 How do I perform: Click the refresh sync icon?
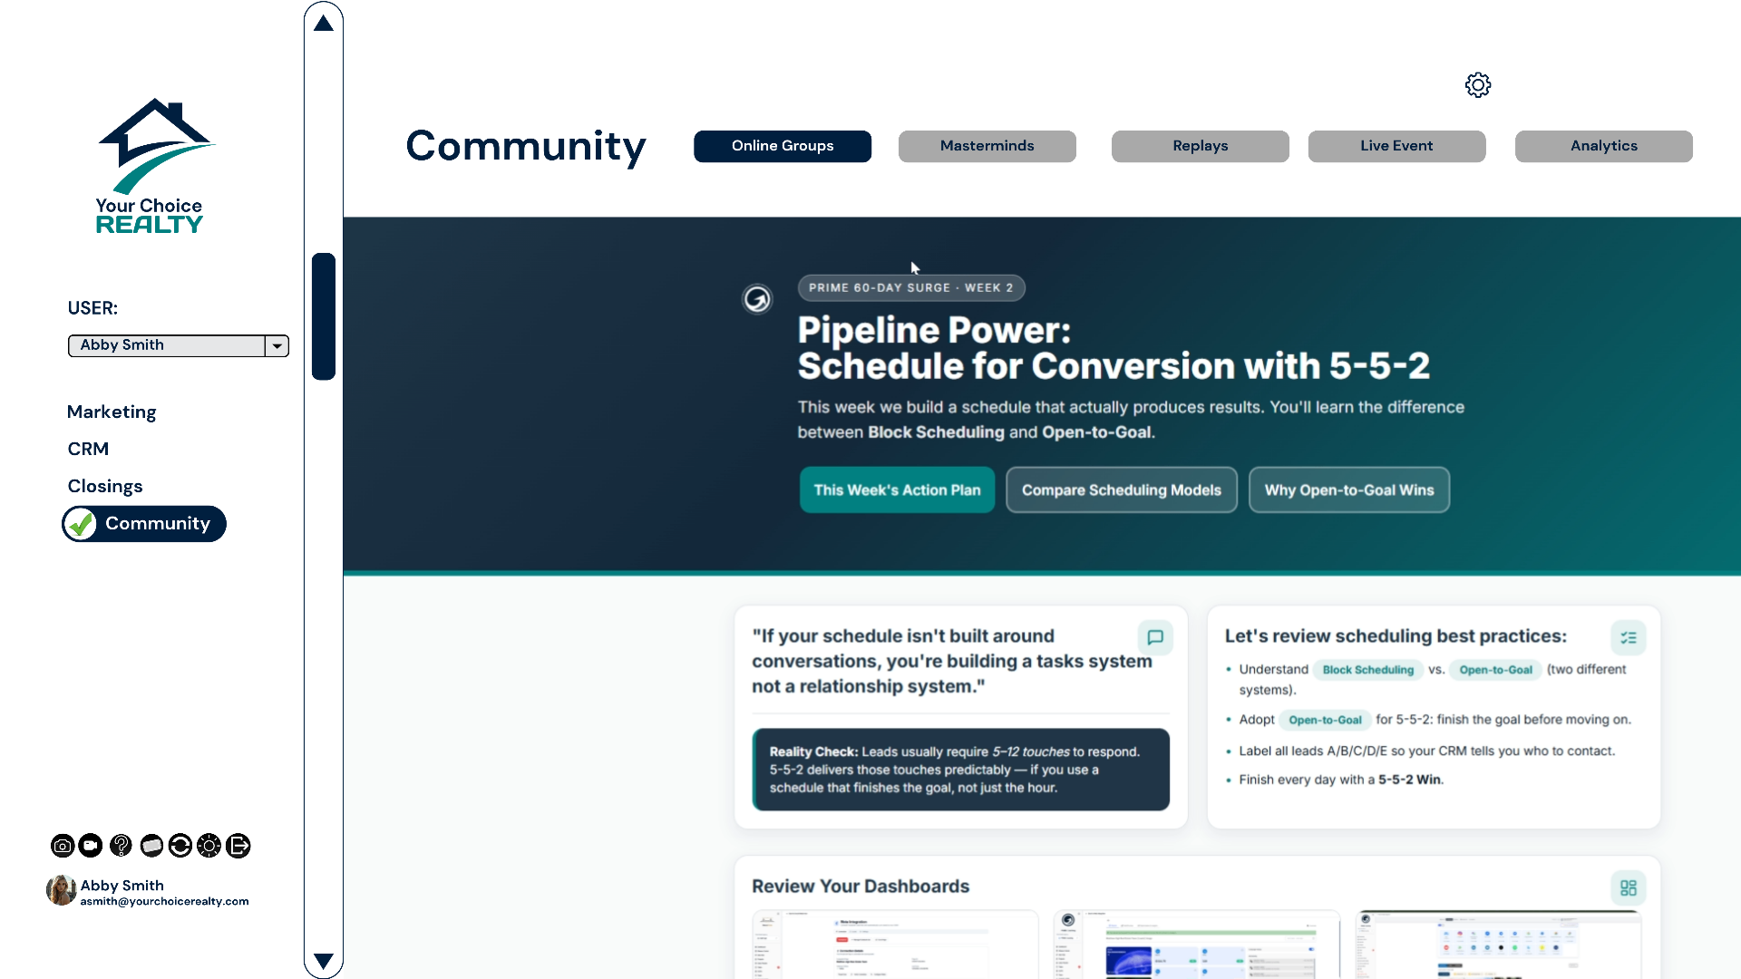[x=180, y=846]
